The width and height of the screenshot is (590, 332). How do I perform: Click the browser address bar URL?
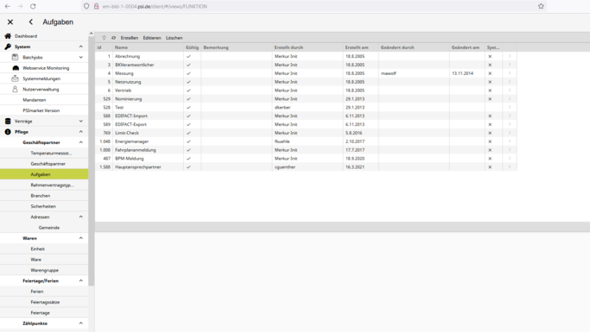click(155, 6)
